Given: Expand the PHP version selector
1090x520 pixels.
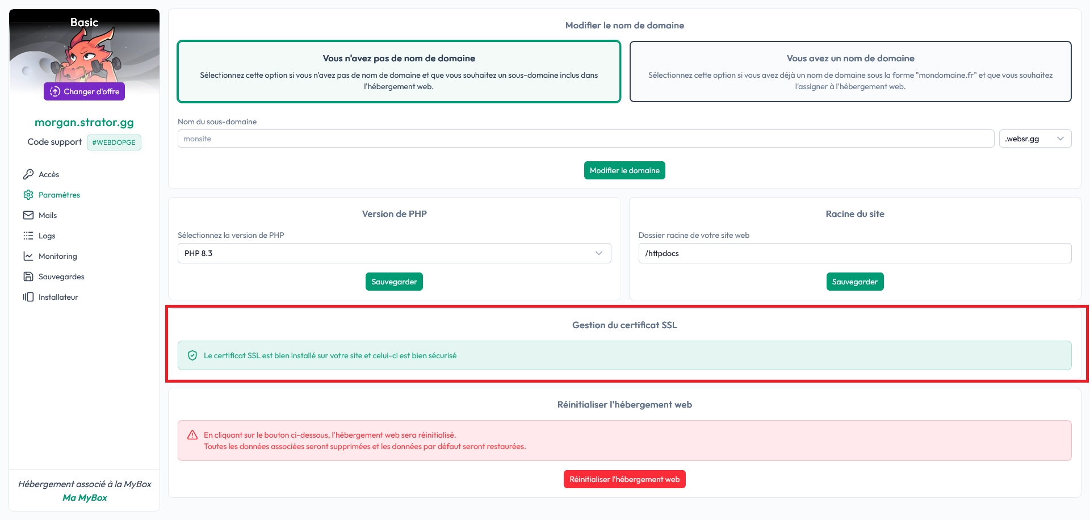Looking at the screenshot, I should point(394,253).
